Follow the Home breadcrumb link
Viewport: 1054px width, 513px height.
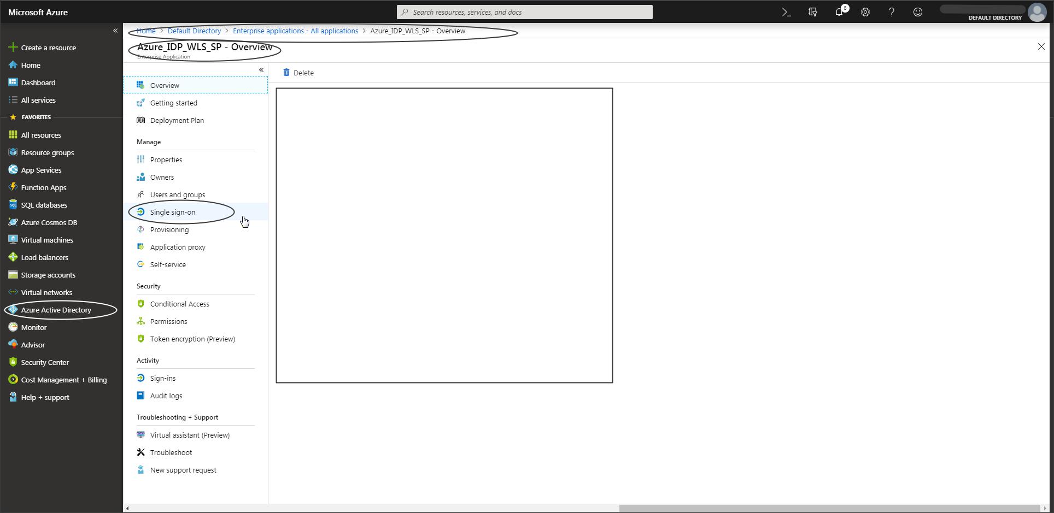[x=146, y=31]
